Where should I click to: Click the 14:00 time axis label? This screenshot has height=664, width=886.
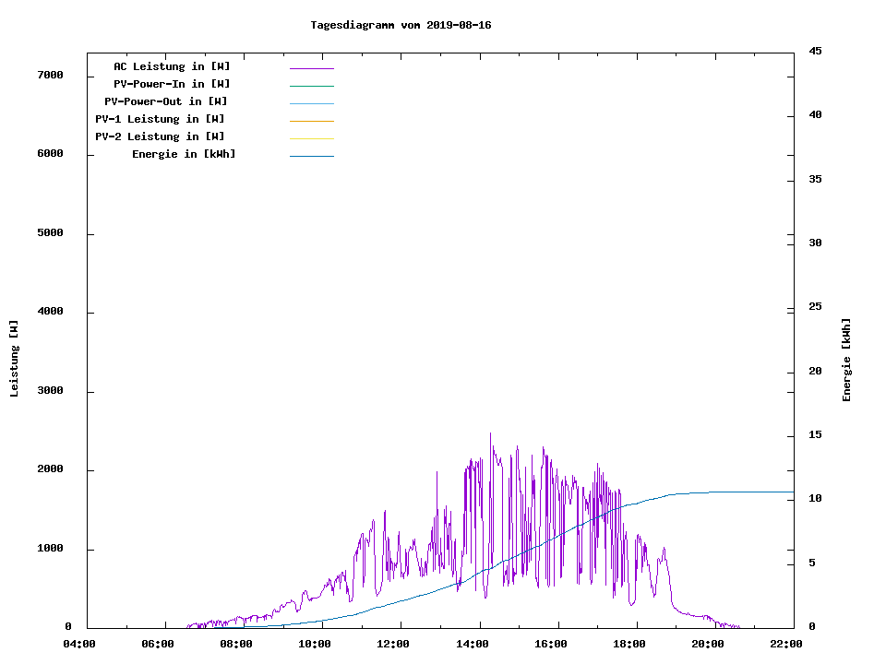click(473, 644)
